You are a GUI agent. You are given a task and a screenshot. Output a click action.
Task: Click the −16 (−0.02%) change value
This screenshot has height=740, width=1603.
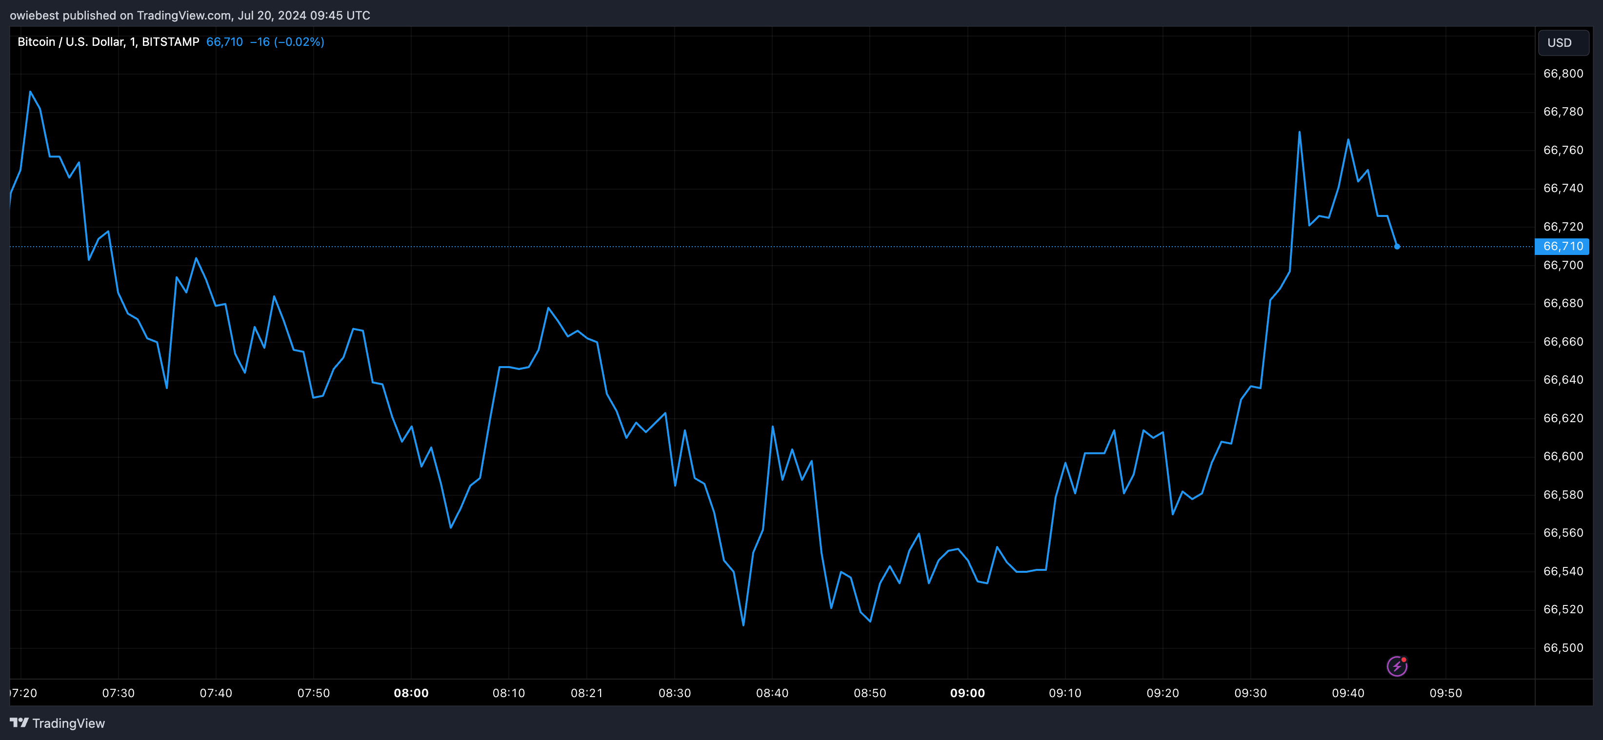point(287,41)
